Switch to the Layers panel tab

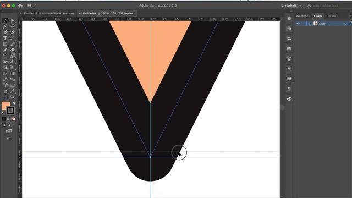[318, 16]
